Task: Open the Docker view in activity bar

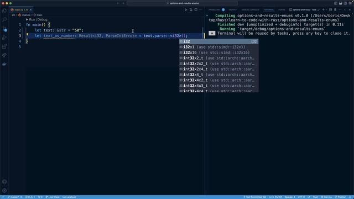Action: 4,64
